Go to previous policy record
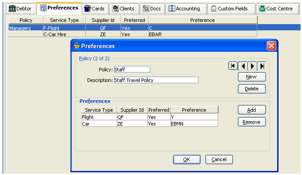The width and height of the screenshot is (302, 175). pyautogui.click(x=243, y=66)
